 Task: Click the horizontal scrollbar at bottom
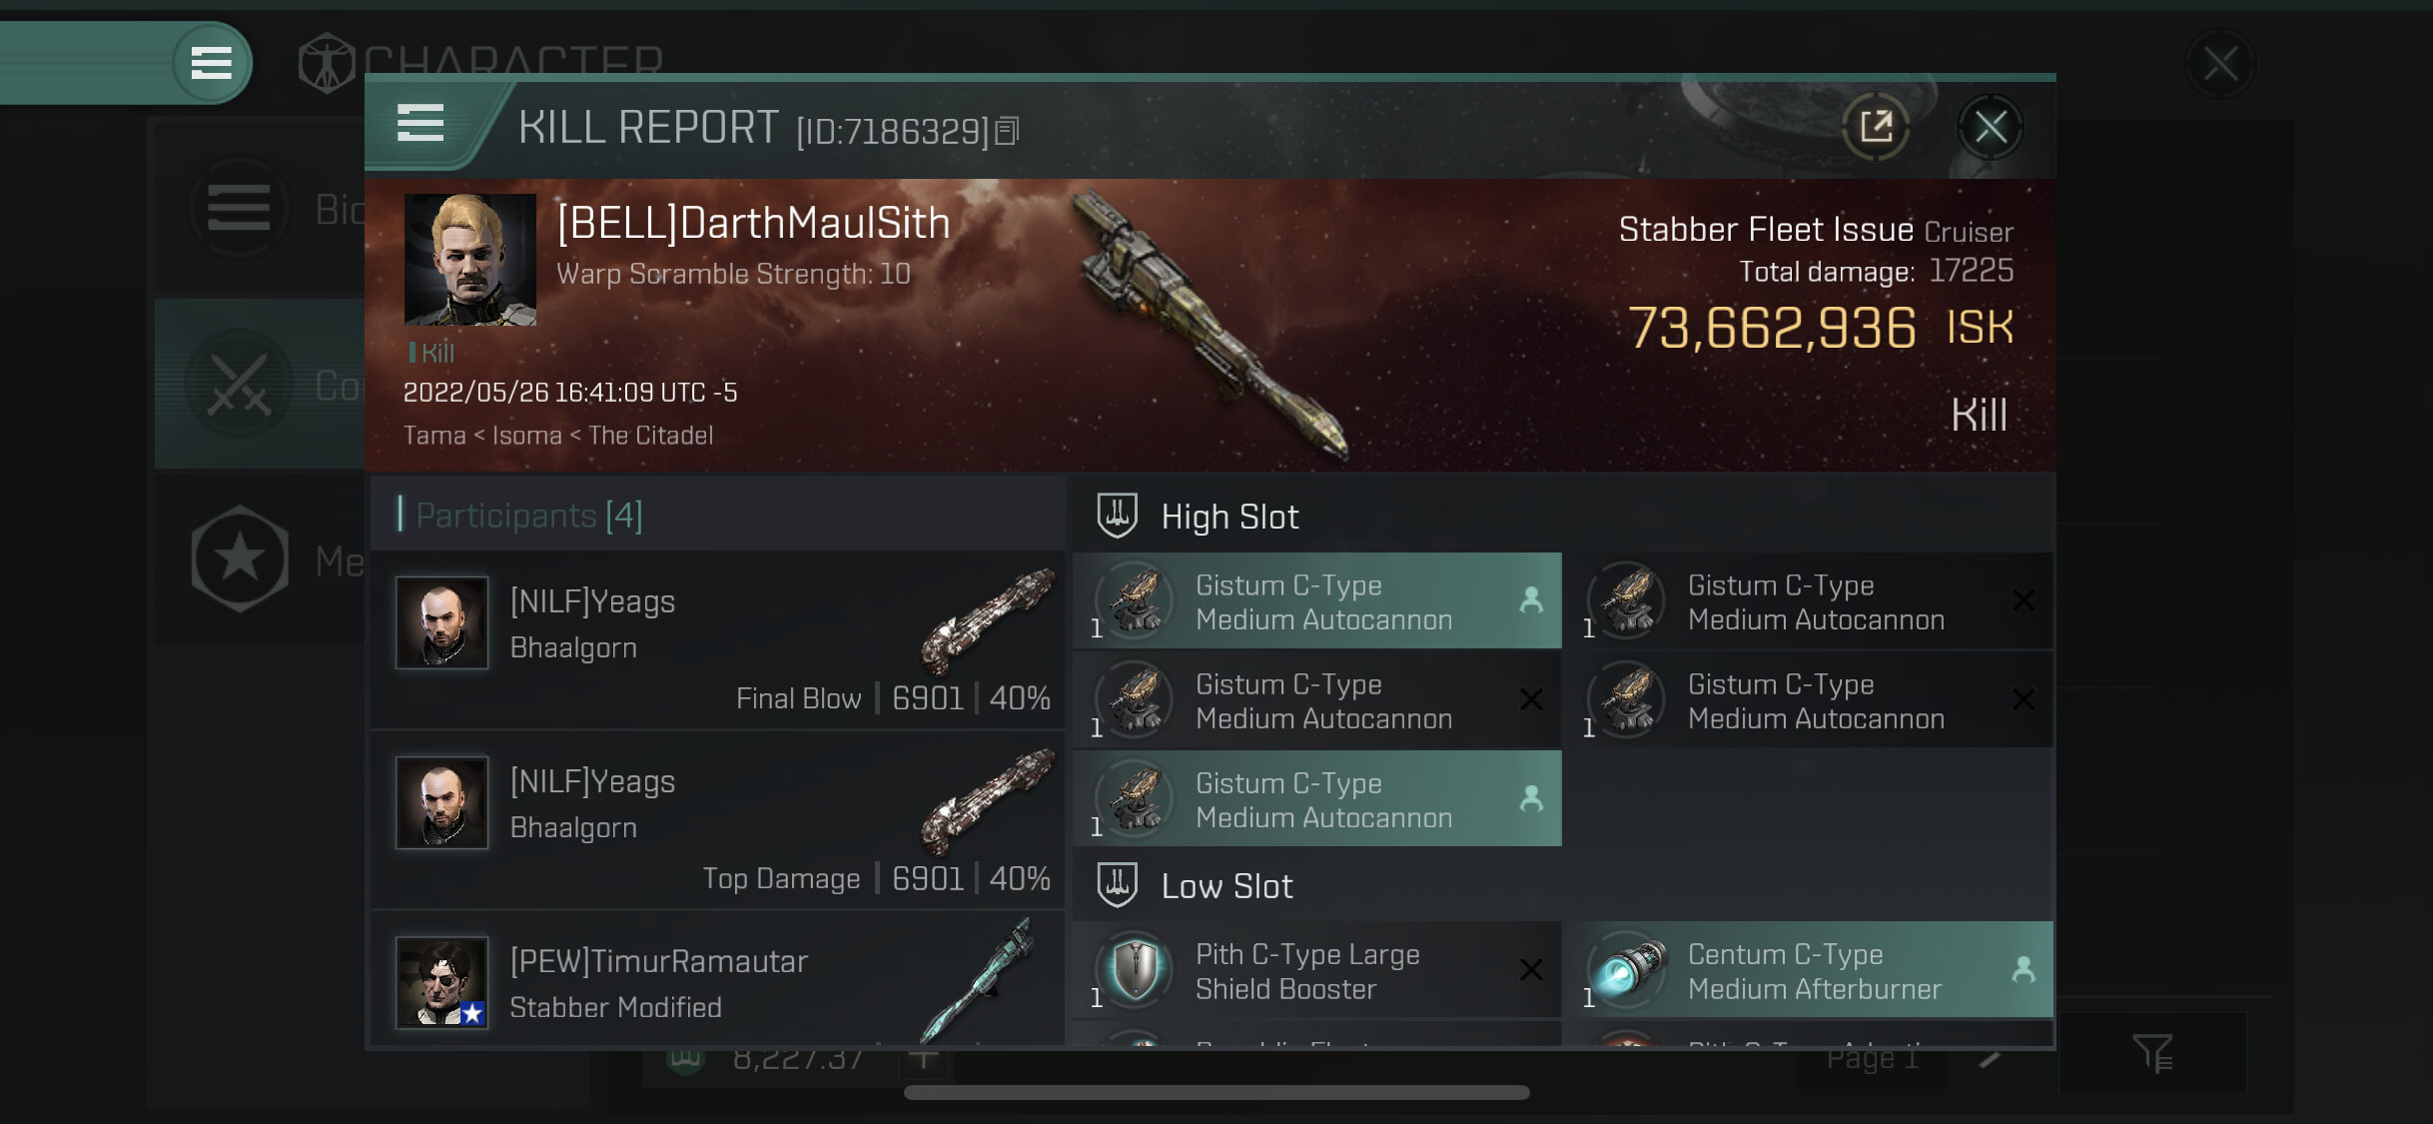click(x=1216, y=1092)
